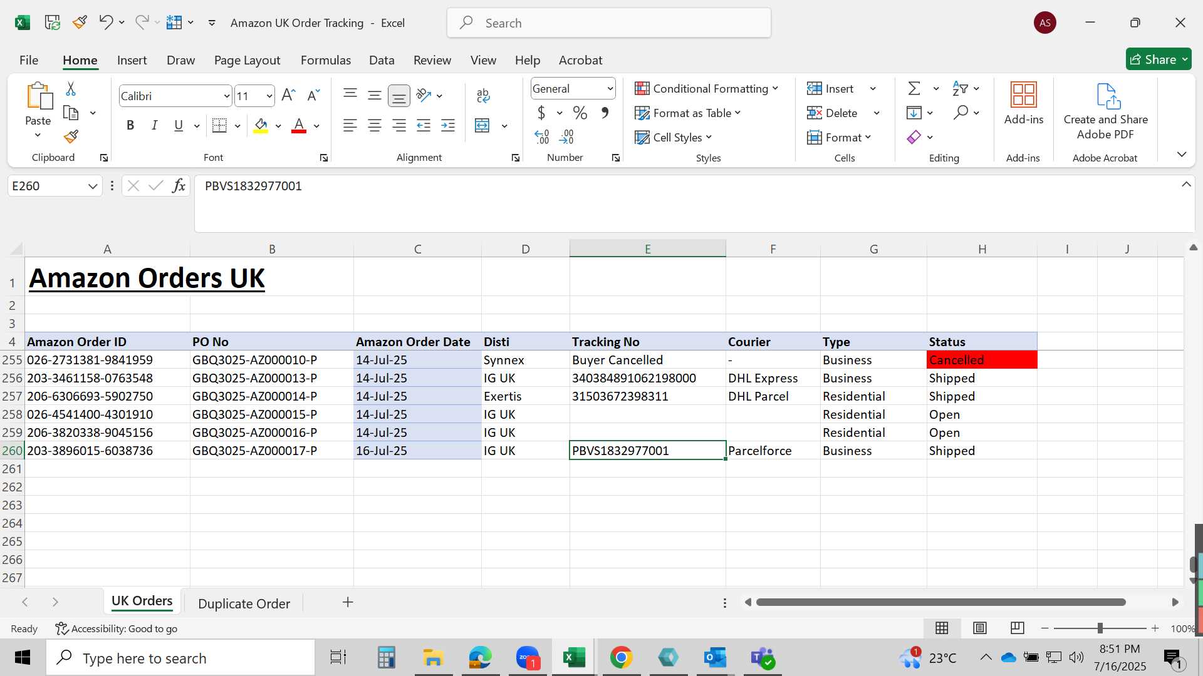Viewport: 1203px width, 676px height.
Task: Expand Conditional Formatting menu
Action: click(x=706, y=88)
